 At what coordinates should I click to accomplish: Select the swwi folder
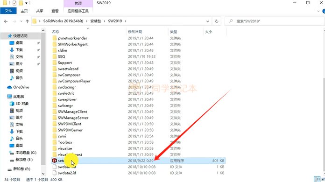point(62,136)
